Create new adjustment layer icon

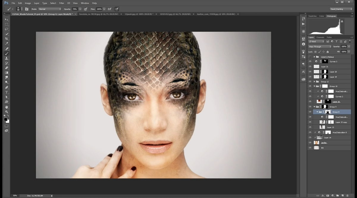coord(333,196)
